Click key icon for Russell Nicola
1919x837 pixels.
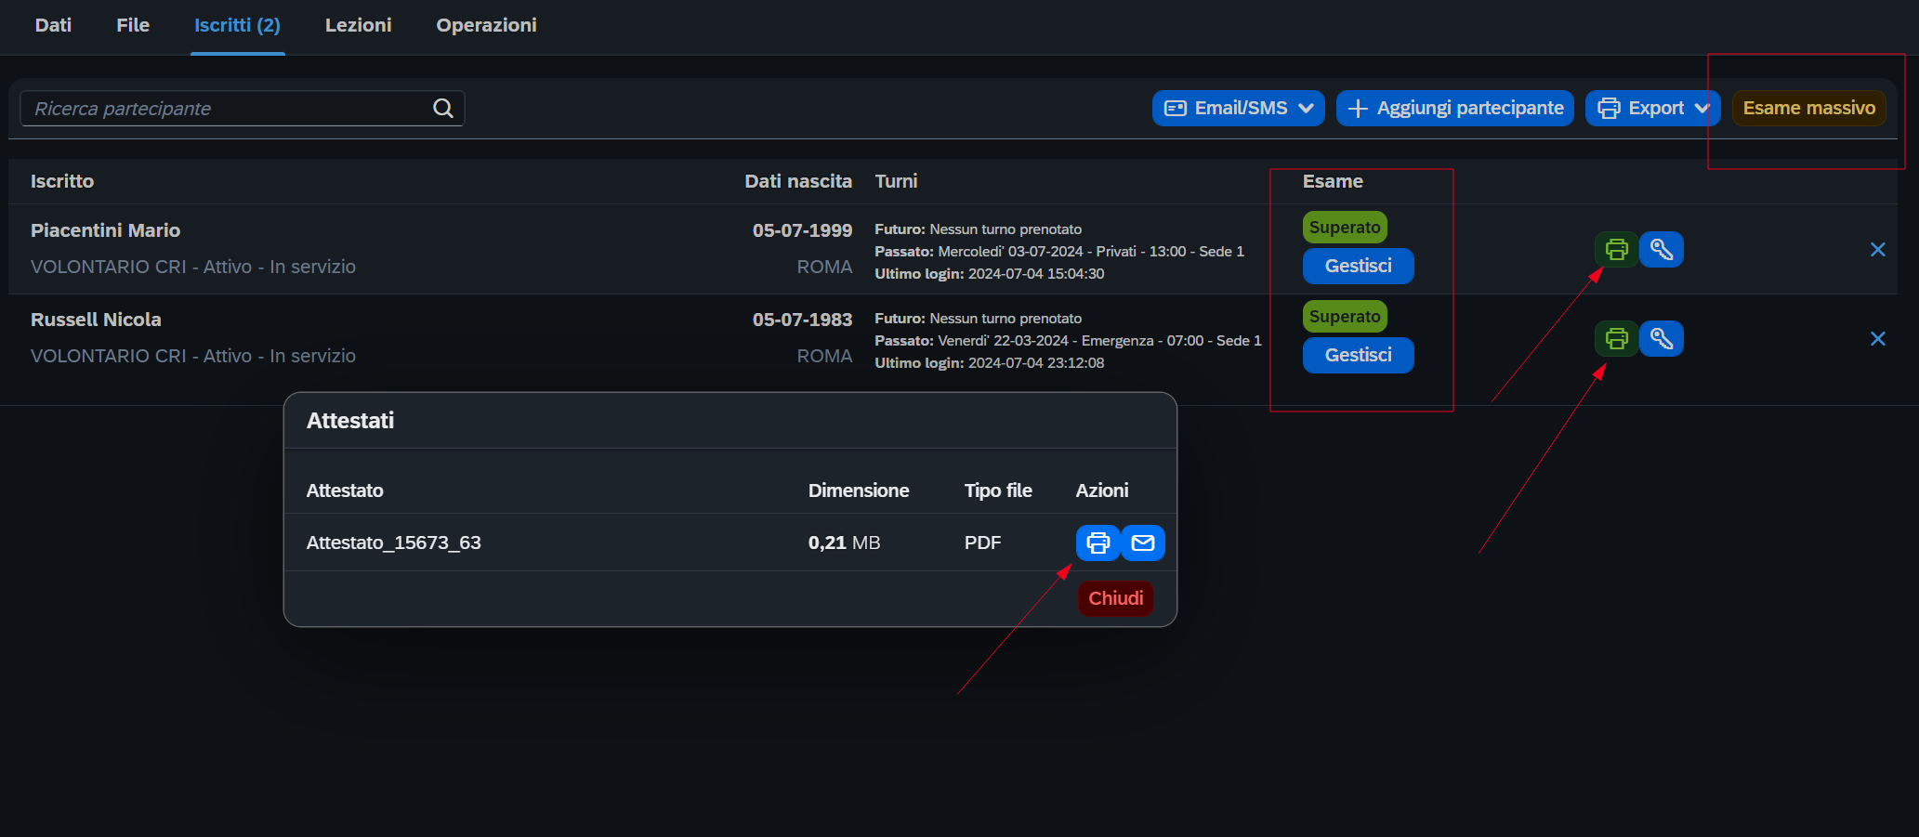(1662, 338)
